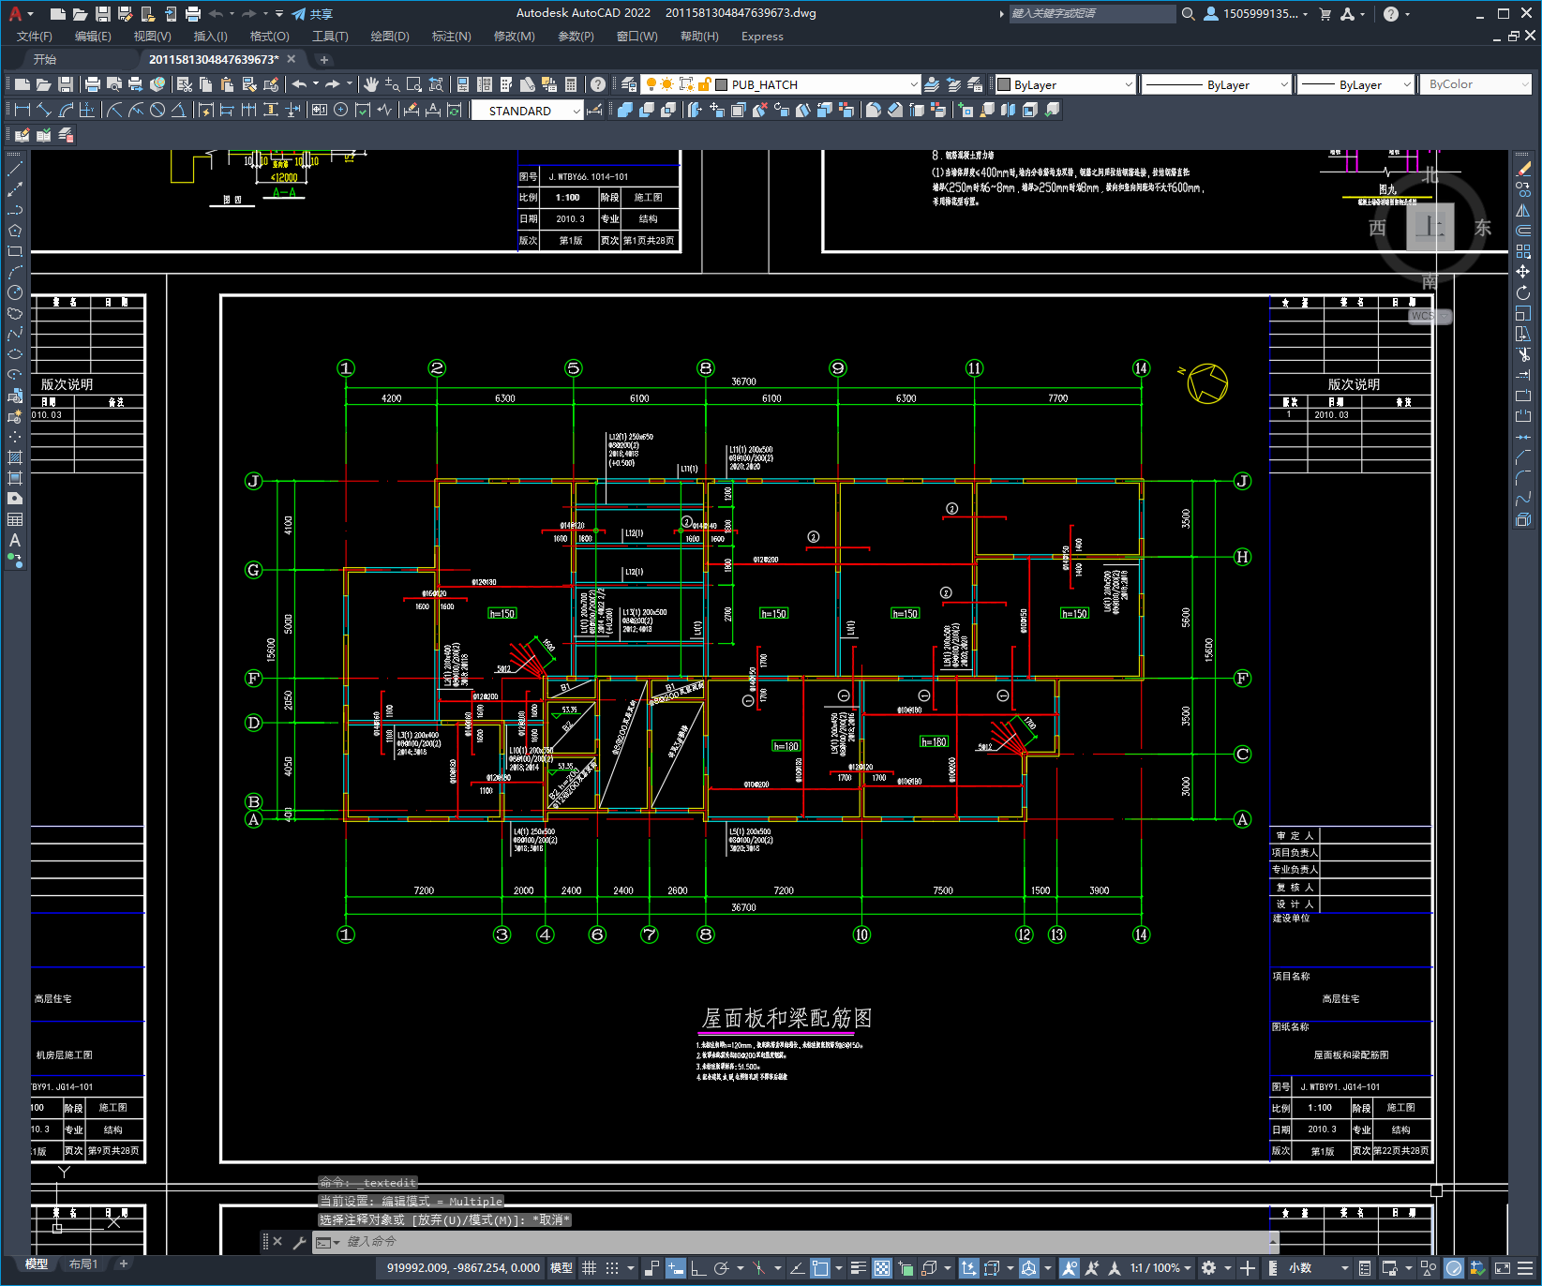This screenshot has height=1286, width=1542.
Task: Switch to the 开始 tab
Action: (45, 59)
